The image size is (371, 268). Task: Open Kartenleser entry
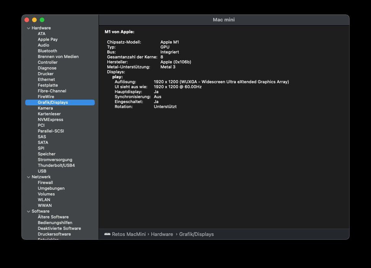[49, 114]
